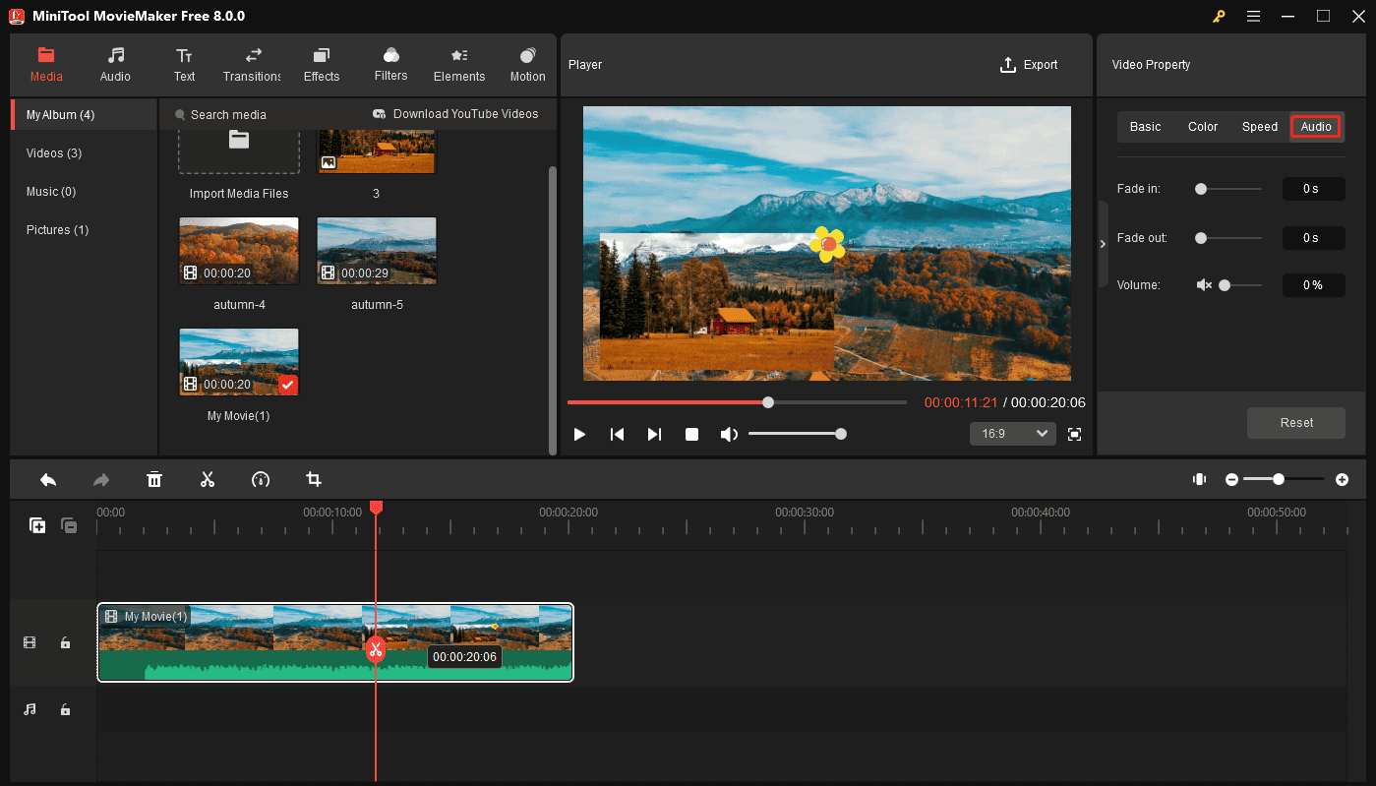Click the Fade in slider

[x=1228, y=189]
